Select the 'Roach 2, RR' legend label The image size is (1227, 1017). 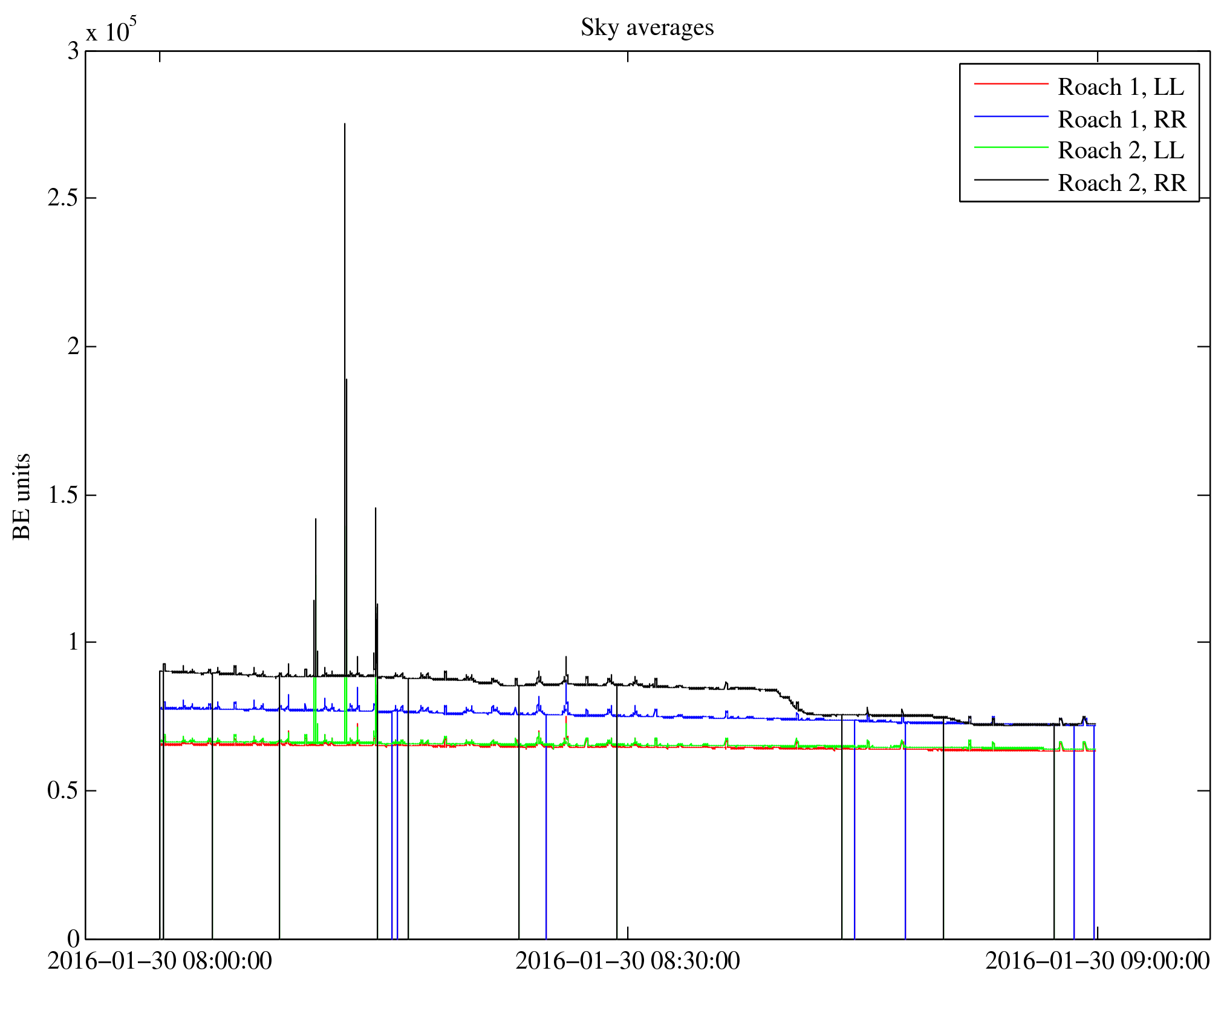(x=1122, y=183)
